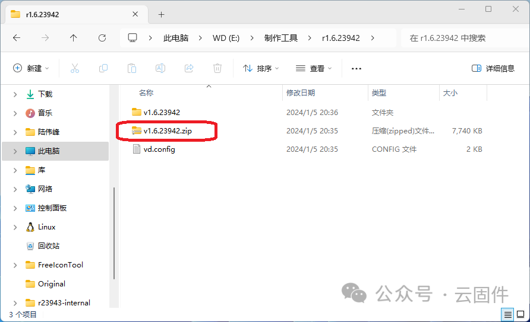Toggle the 详细信息 details pane

click(493, 68)
